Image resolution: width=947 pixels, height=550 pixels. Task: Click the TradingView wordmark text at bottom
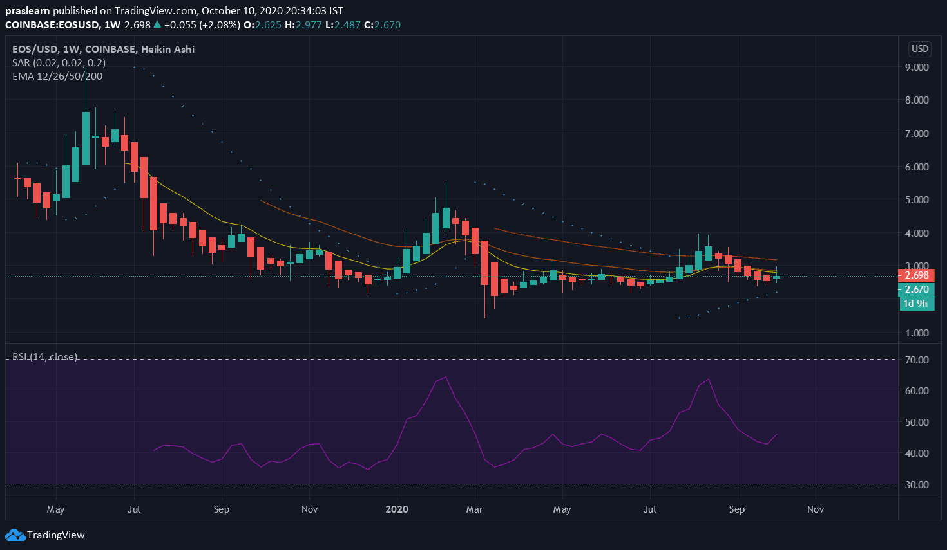pos(56,535)
